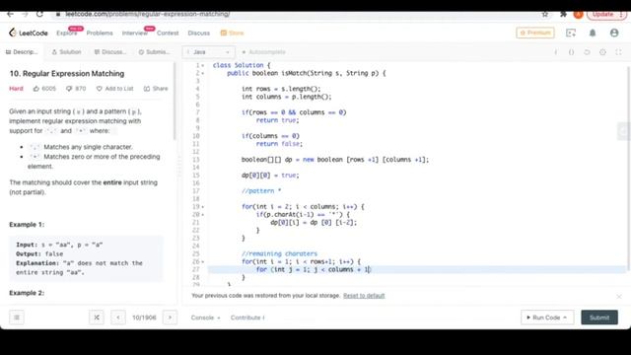631x355 pixels.
Task: Go forward with the browser forward arrow
Action: 25,14
